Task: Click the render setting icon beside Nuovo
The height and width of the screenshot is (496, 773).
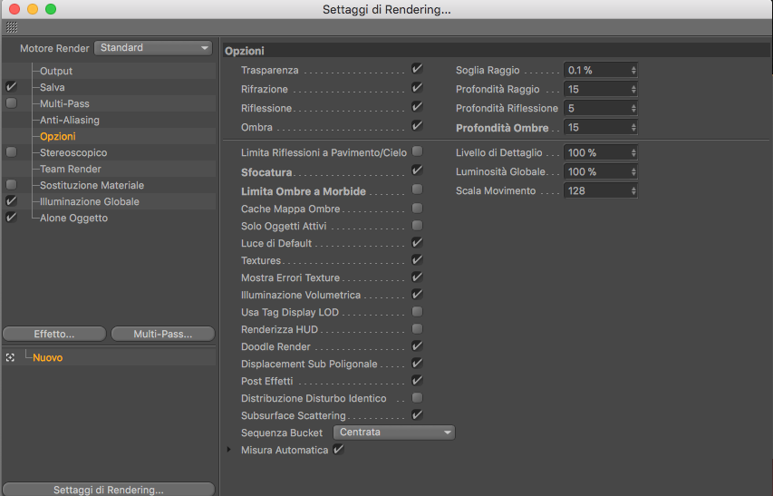Action: point(10,357)
